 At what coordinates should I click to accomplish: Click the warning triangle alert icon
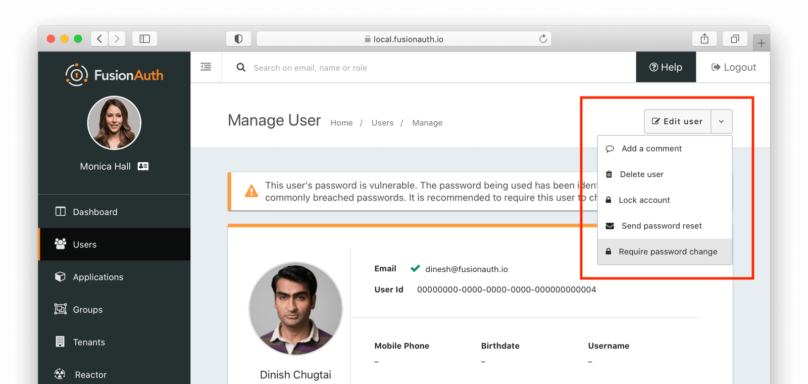coord(251,191)
